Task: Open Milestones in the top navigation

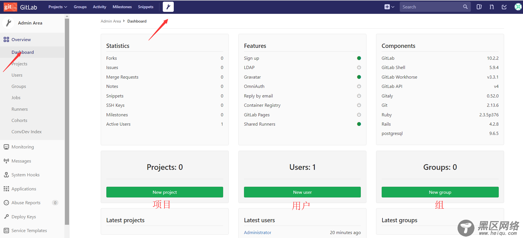Action: coord(122,7)
